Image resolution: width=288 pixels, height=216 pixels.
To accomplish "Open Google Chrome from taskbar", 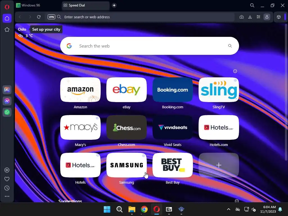I will tap(144, 209).
